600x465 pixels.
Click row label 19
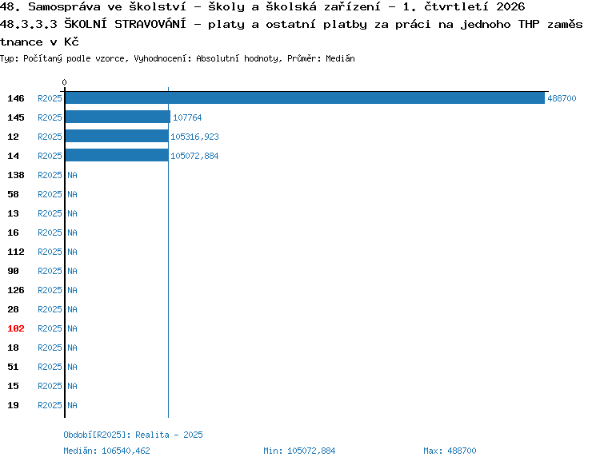coord(13,405)
